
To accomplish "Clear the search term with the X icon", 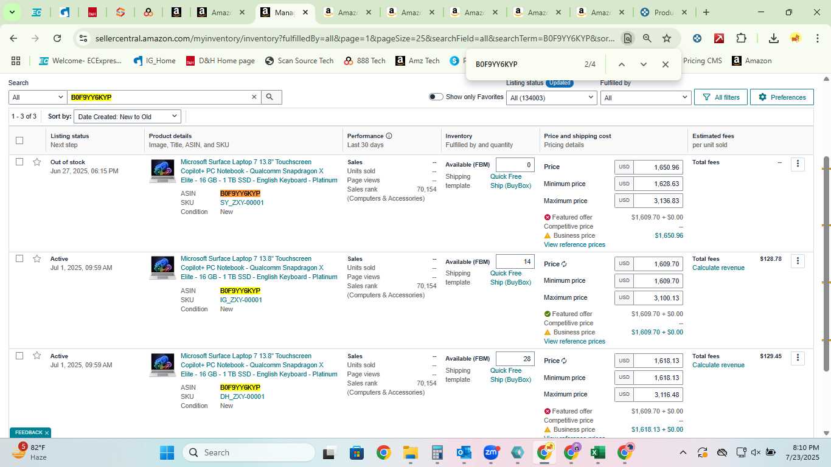I will coord(254,97).
